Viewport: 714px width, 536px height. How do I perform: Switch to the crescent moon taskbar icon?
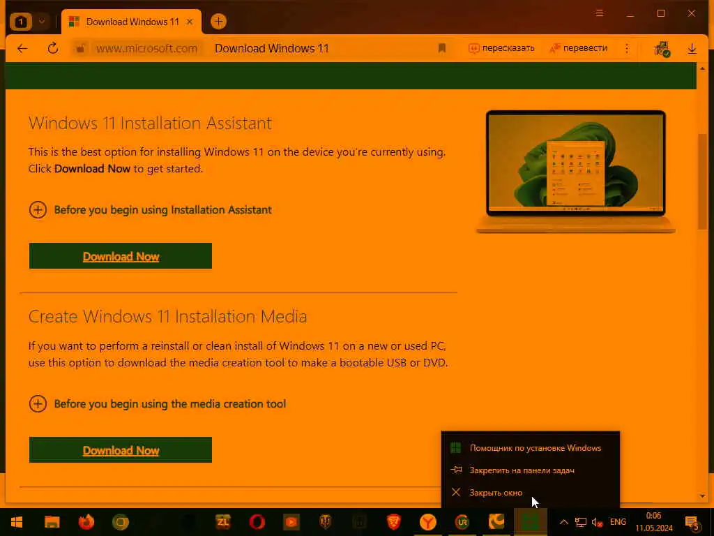[x=496, y=522]
